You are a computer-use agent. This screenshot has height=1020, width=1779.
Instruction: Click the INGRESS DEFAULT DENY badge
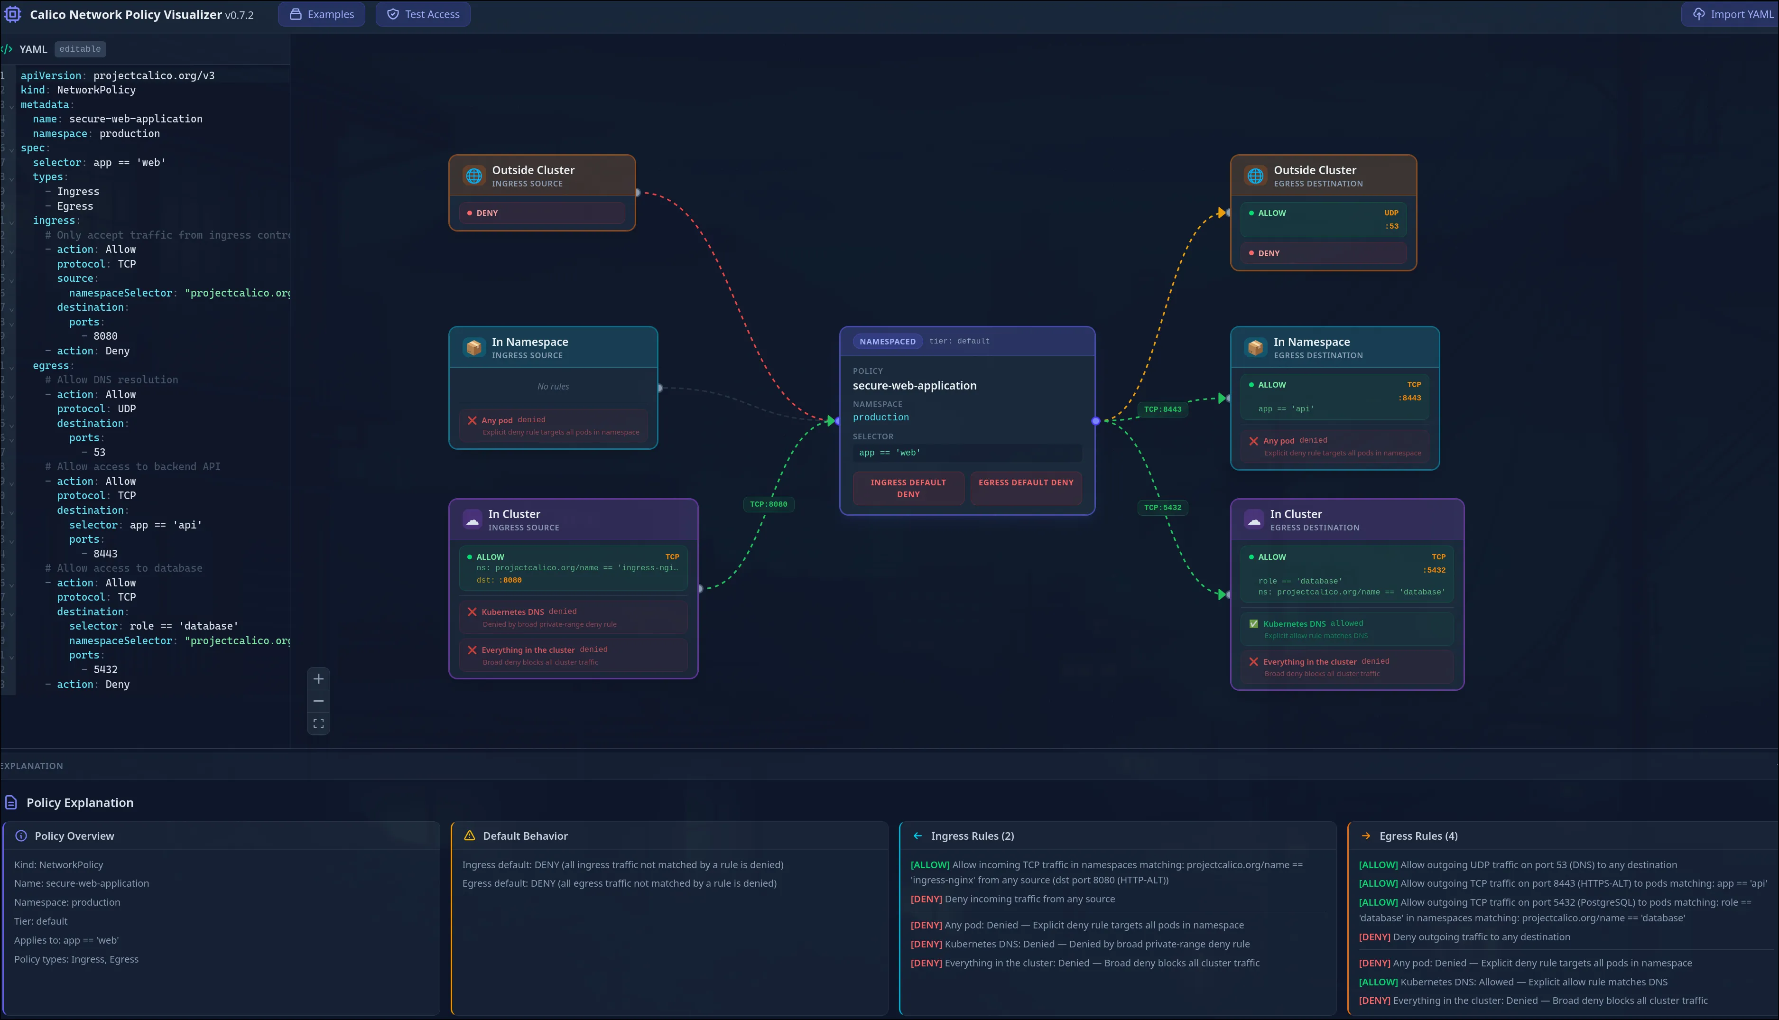click(x=908, y=488)
